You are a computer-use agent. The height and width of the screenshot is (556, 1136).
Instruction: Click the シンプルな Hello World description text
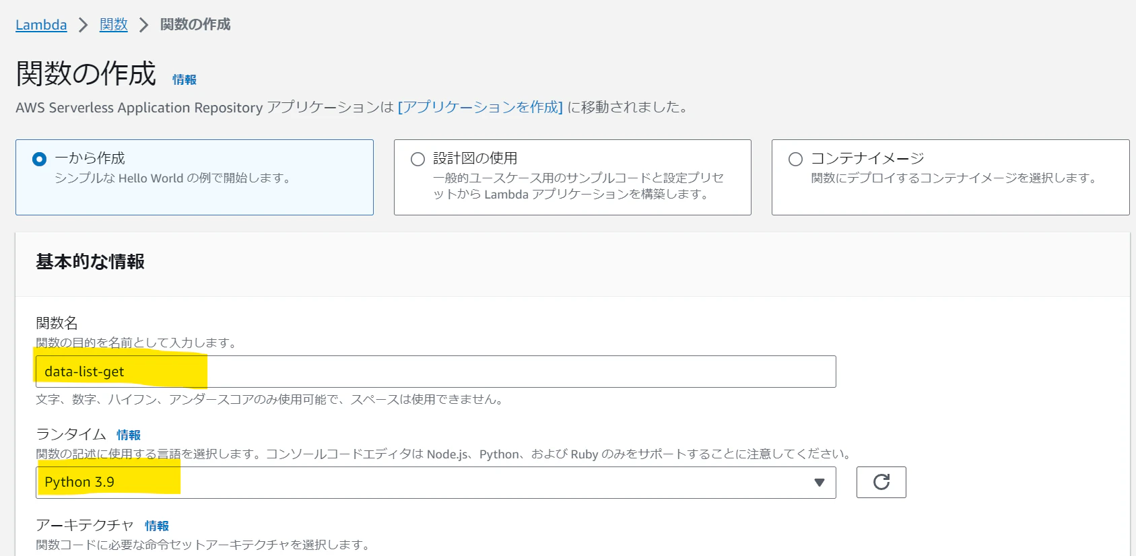coord(172,178)
